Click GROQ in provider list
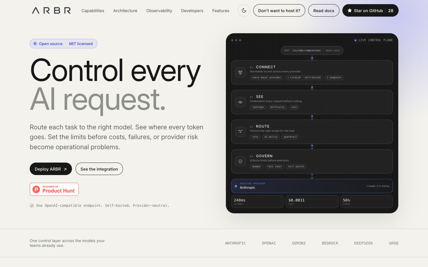The width and height of the screenshot is (428, 267). tap(394, 243)
